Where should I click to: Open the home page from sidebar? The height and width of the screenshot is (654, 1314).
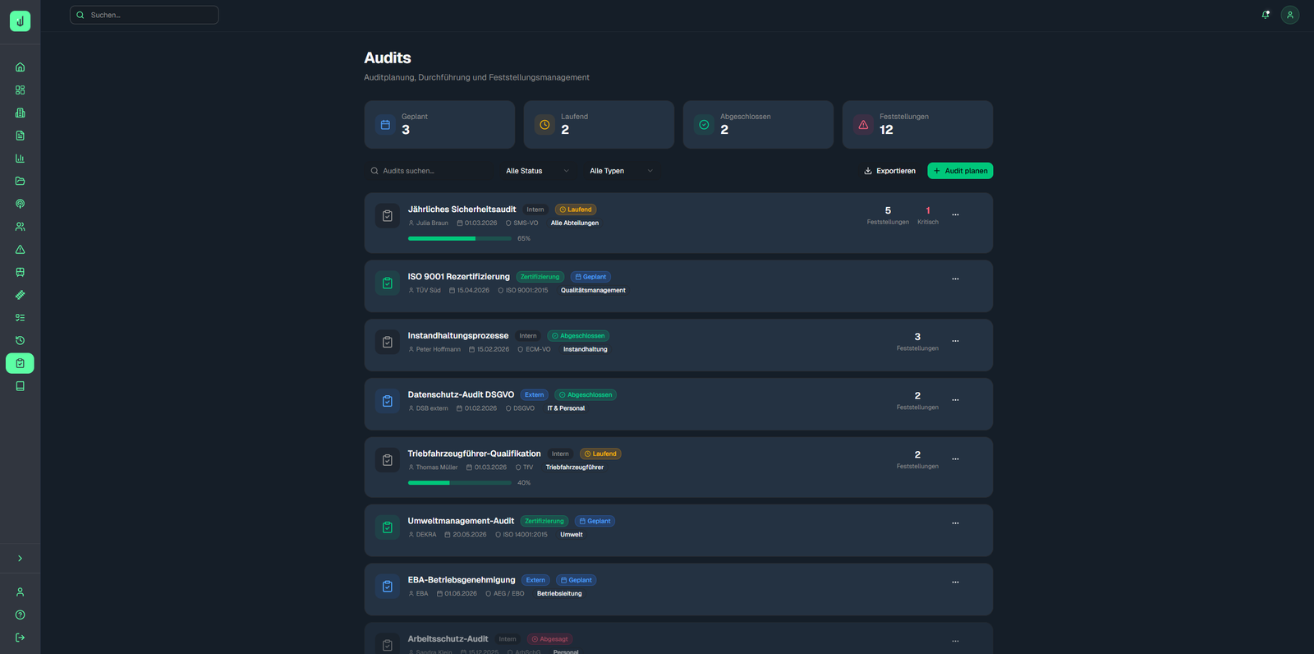pyautogui.click(x=20, y=67)
